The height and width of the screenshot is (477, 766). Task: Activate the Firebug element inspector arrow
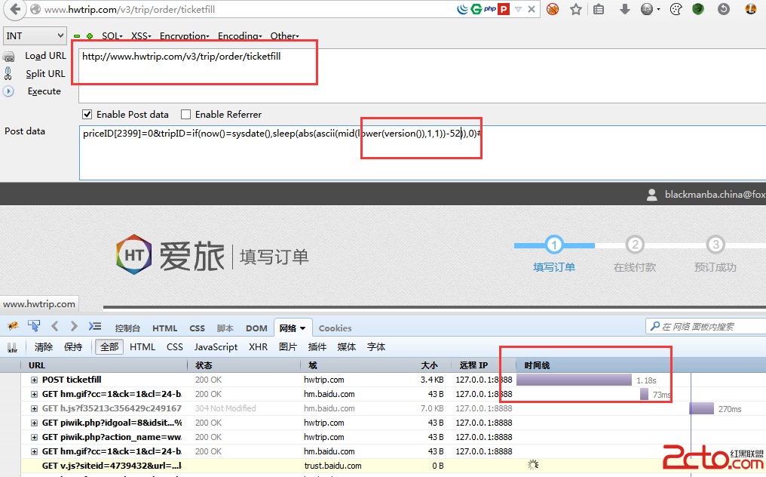coord(34,326)
